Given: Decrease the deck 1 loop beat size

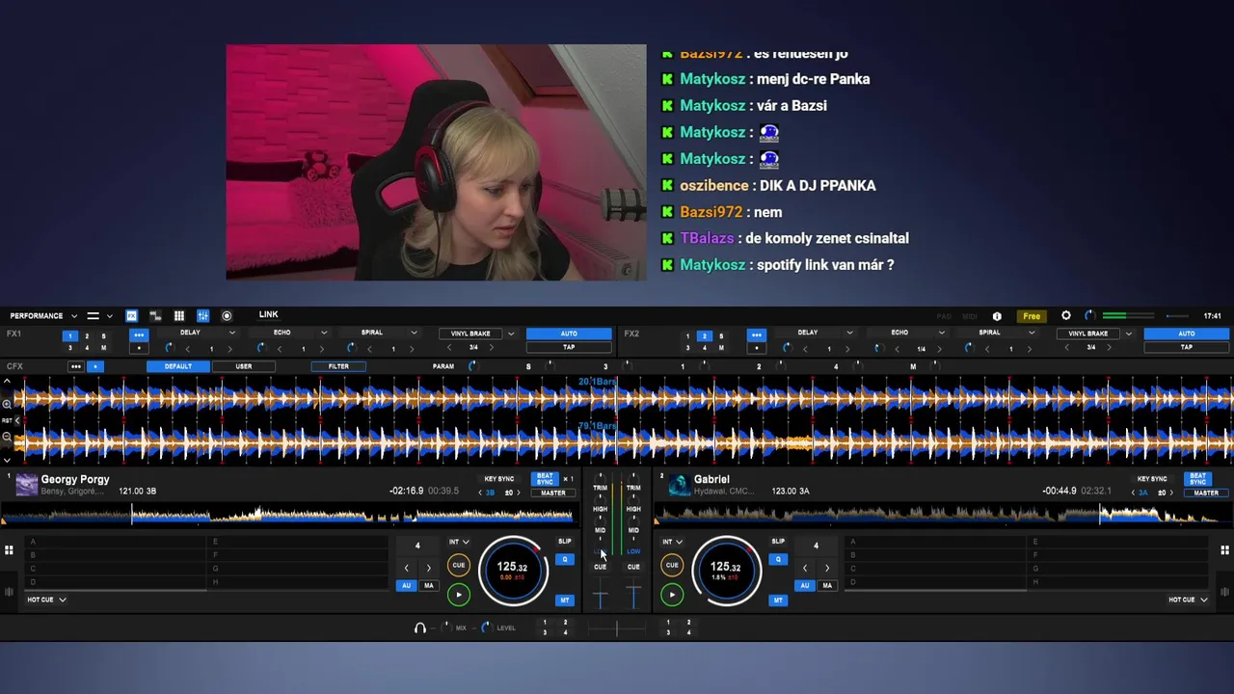Looking at the screenshot, I should (x=406, y=568).
